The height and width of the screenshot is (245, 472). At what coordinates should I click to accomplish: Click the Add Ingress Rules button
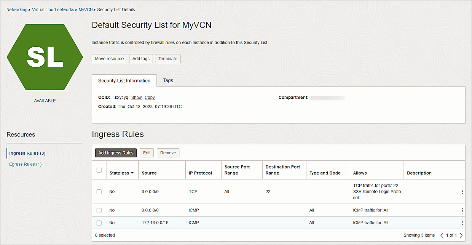(116, 152)
